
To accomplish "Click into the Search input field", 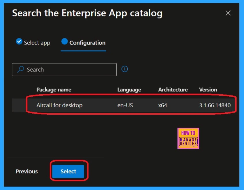I will point(64,70).
